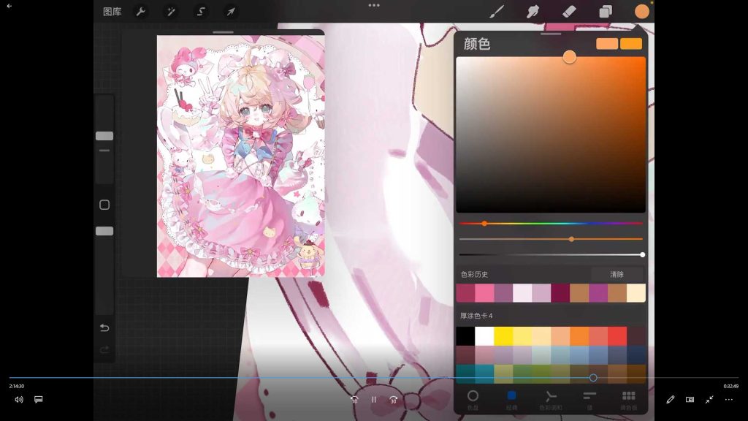
Task: Open the Layers panel
Action: point(606,12)
